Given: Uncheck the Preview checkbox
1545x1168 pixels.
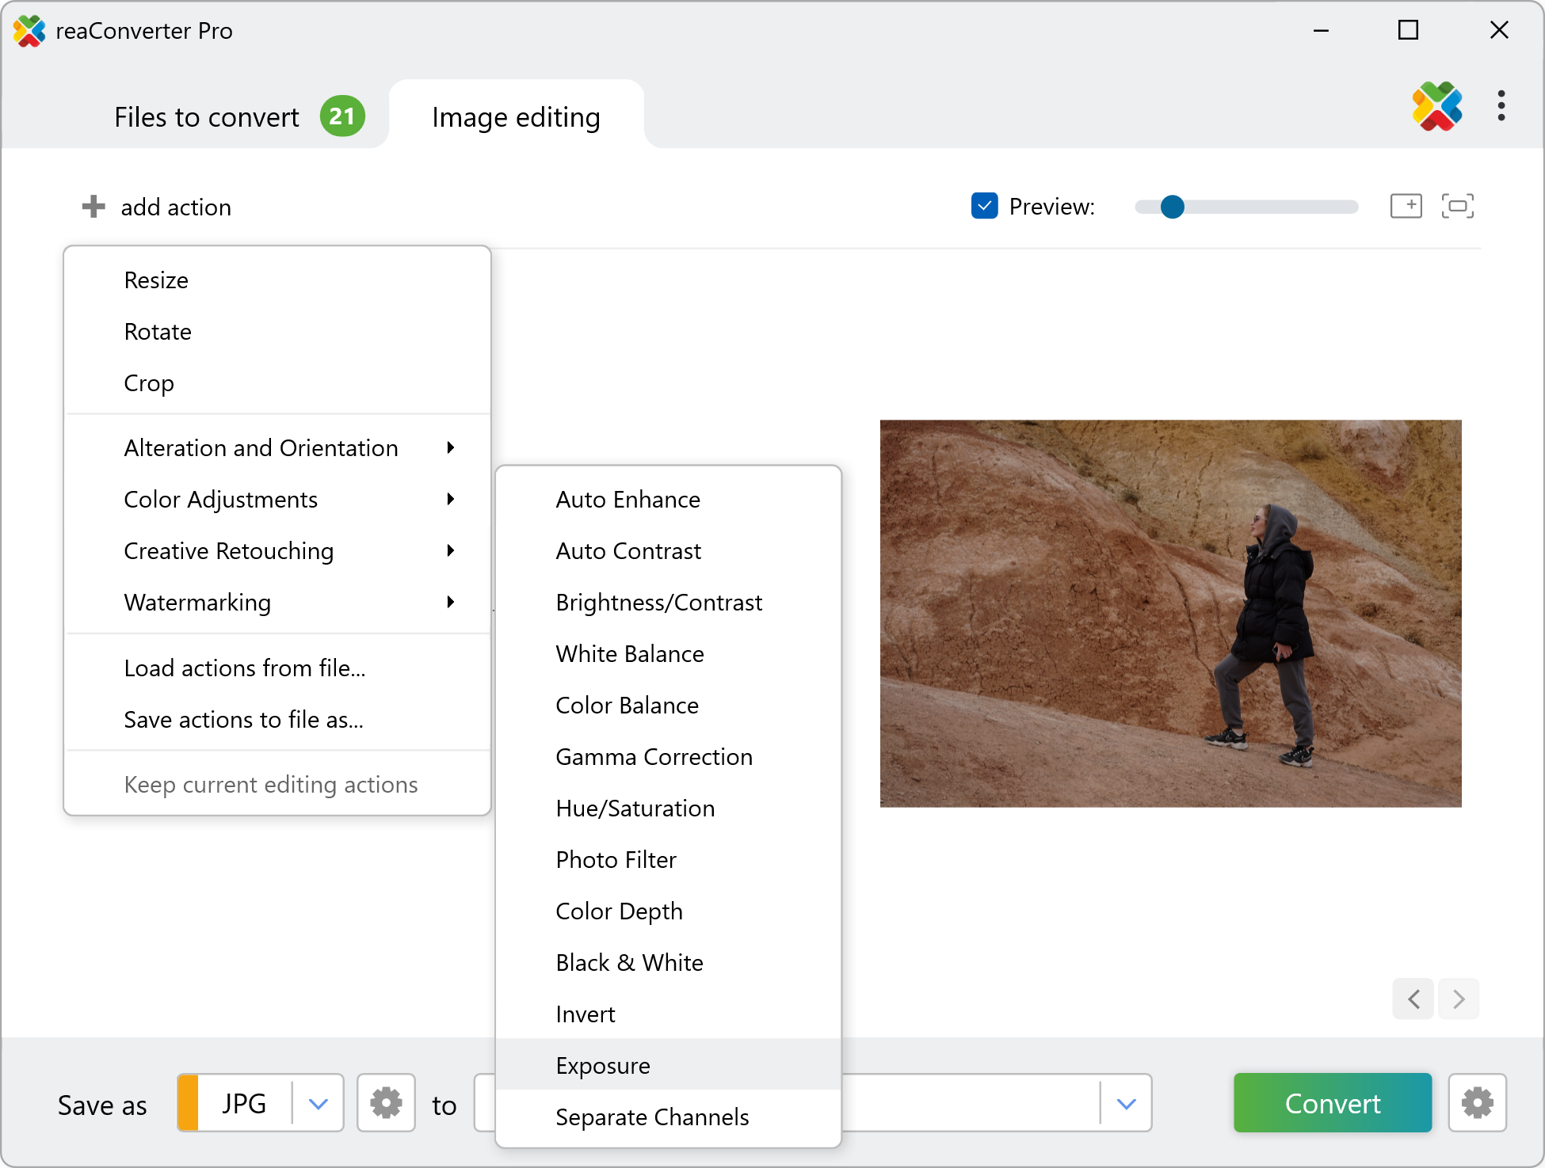Looking at the screenshot, I should point(984,206).
